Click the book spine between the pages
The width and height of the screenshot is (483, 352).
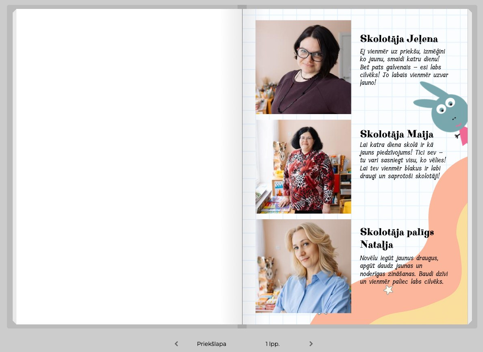pos(242,166)
